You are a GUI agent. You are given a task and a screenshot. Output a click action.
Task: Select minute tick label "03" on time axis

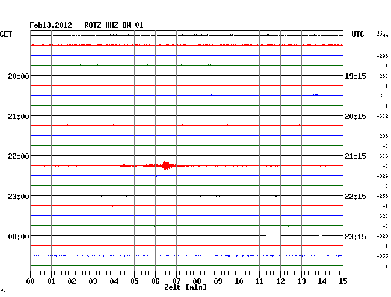point(93,281)
